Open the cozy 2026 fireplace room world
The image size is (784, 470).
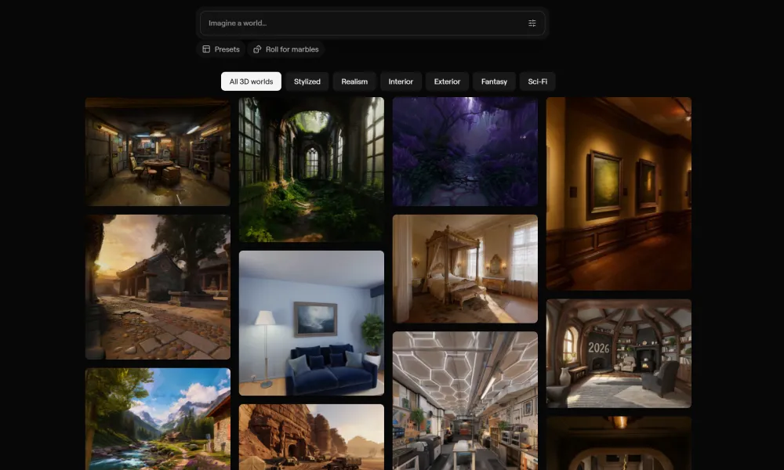pyautogui.click(x=619, y=352)
